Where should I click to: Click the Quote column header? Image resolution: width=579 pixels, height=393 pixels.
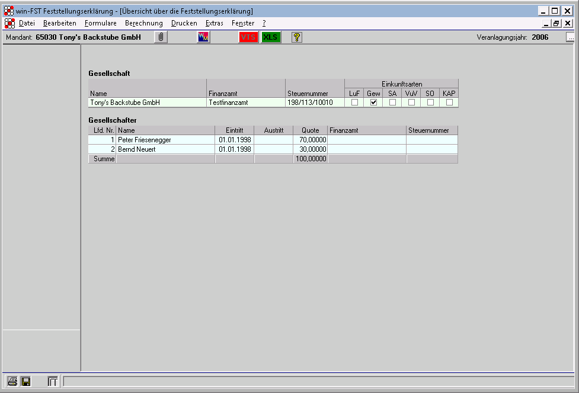coord(310,130)
